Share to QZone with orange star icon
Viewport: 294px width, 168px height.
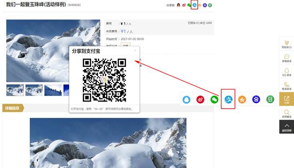click(x=242, y=99)
